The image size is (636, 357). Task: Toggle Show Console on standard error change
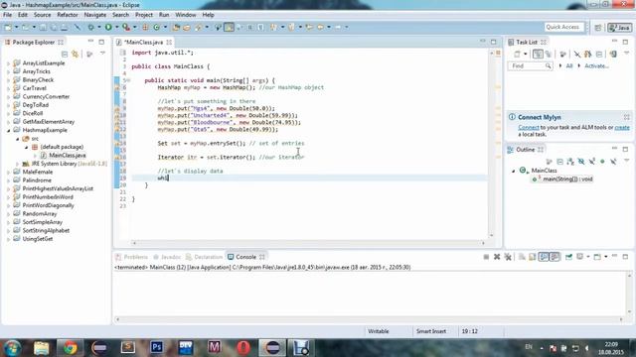(555, 257)
